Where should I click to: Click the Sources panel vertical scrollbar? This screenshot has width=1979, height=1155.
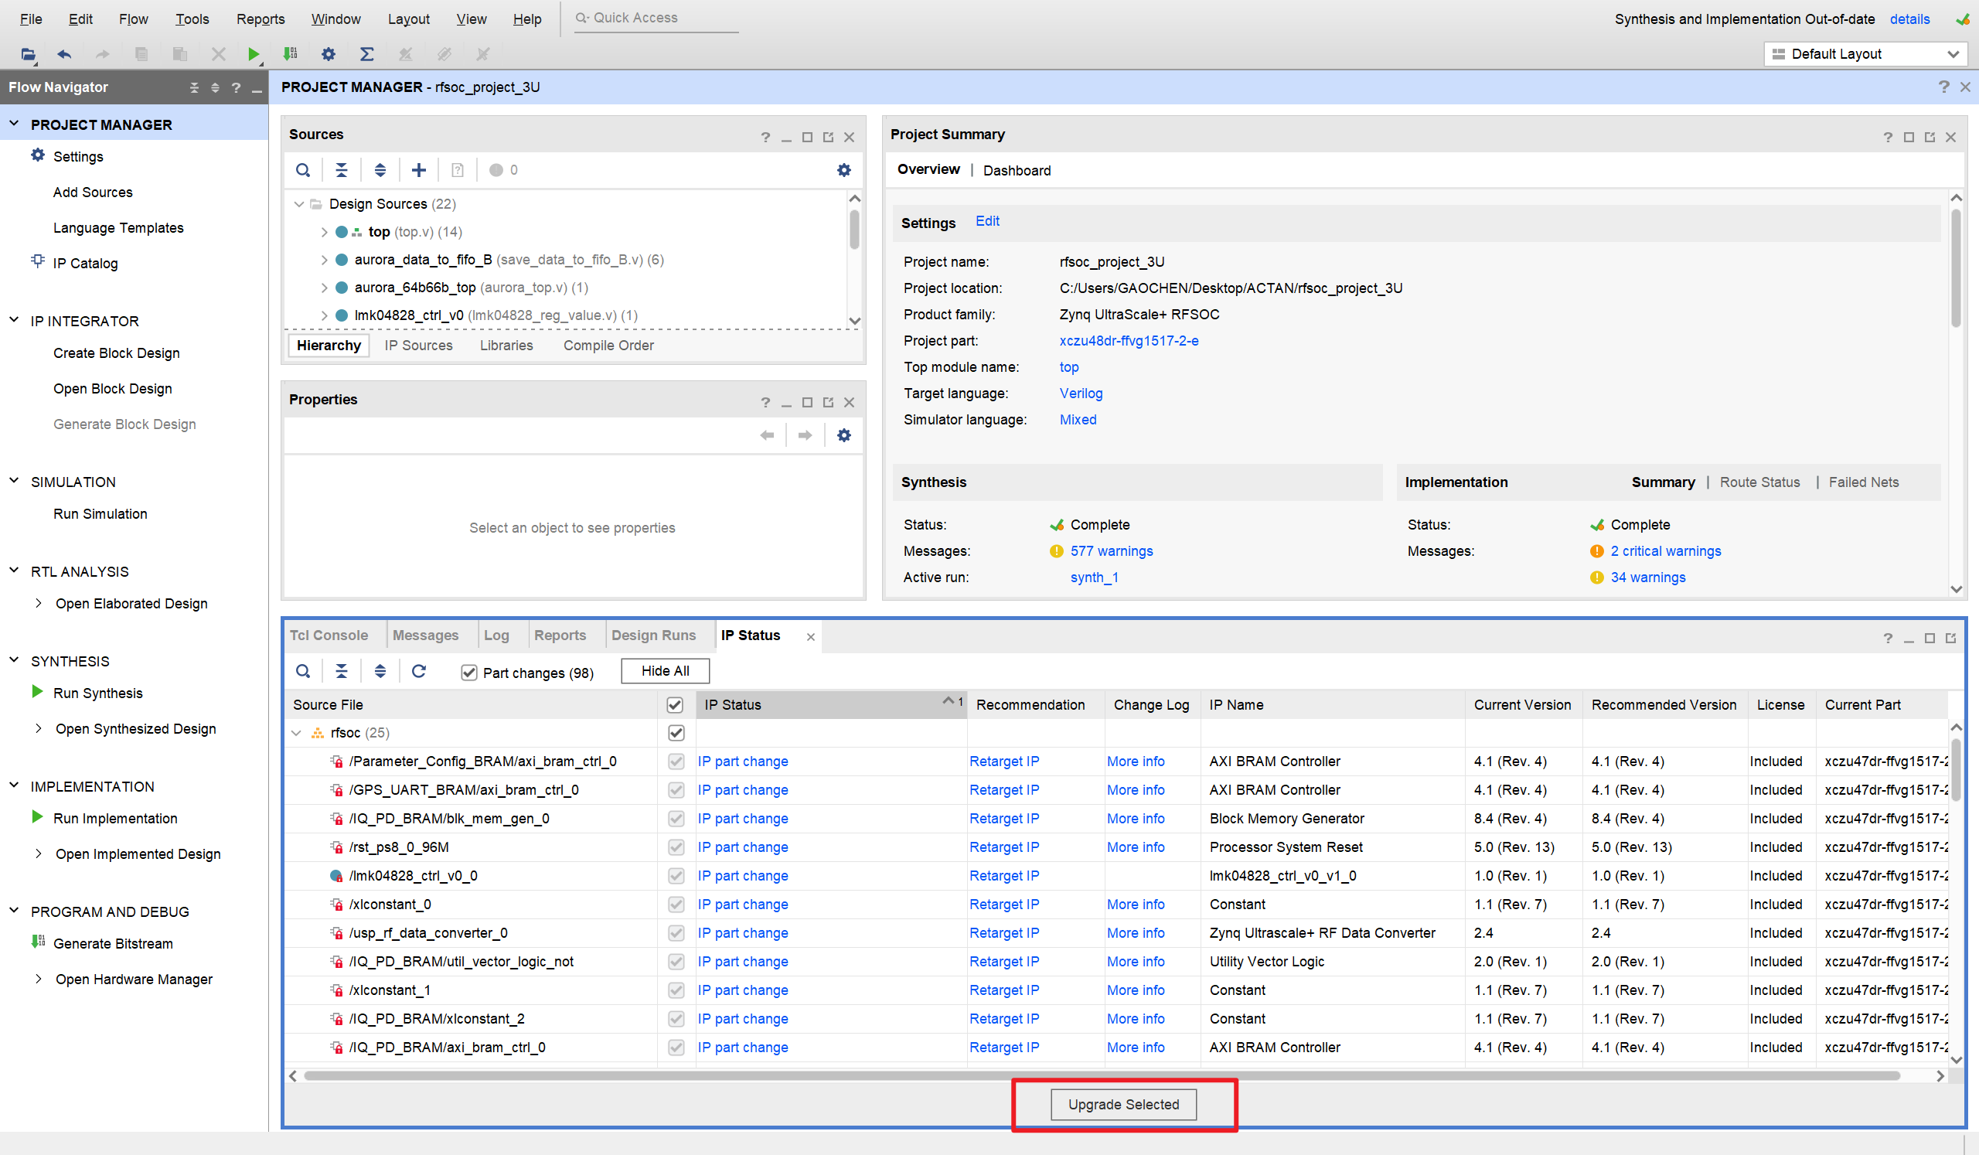854,230
